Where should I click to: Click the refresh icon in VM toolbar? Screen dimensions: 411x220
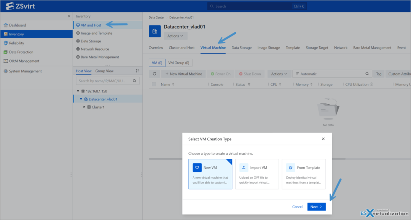click(x=155, y=74)
